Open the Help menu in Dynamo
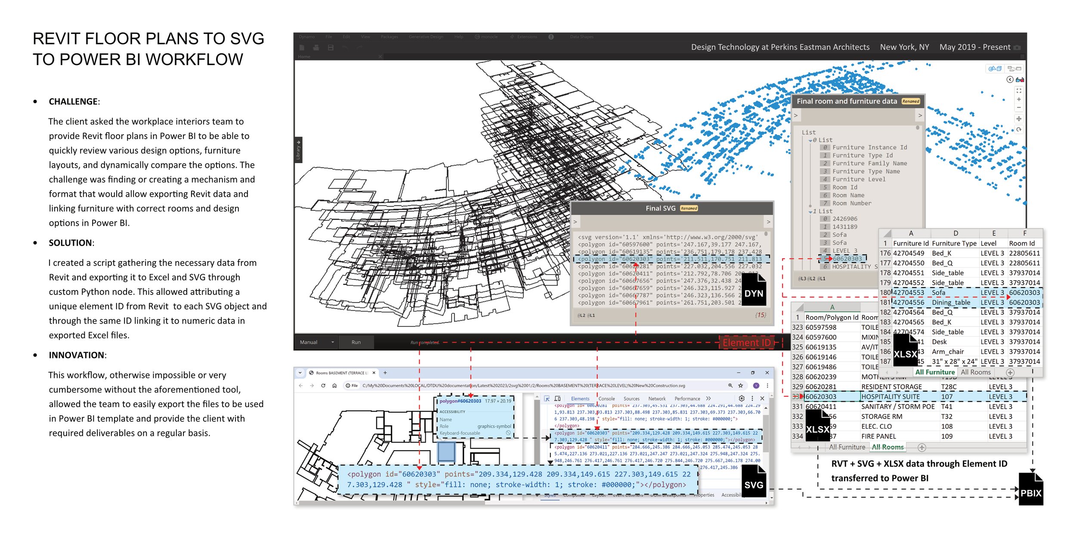This screenshot has height=538, width=1076. pos(459,37)
